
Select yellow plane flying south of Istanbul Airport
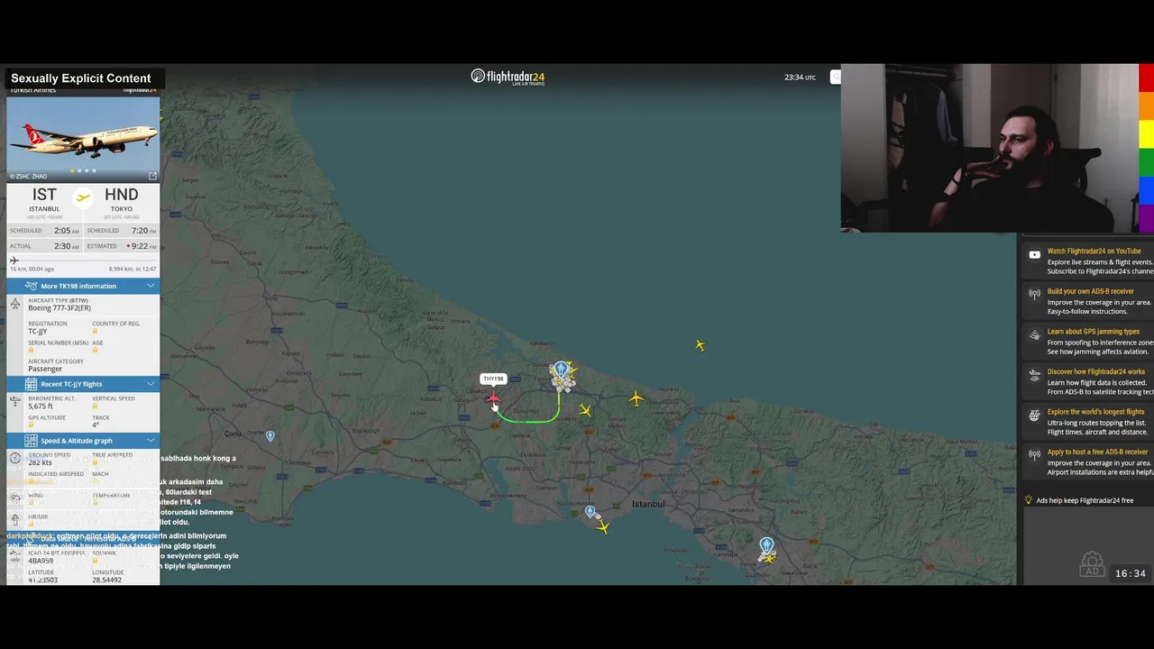585,411
